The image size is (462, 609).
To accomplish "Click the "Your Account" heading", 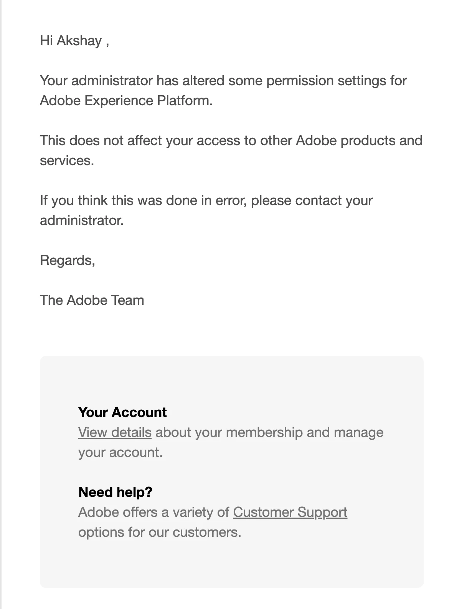I will click(x=122, y=412).
